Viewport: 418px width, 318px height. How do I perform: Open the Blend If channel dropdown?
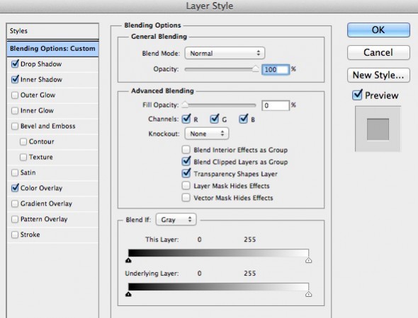pos(176,220)
